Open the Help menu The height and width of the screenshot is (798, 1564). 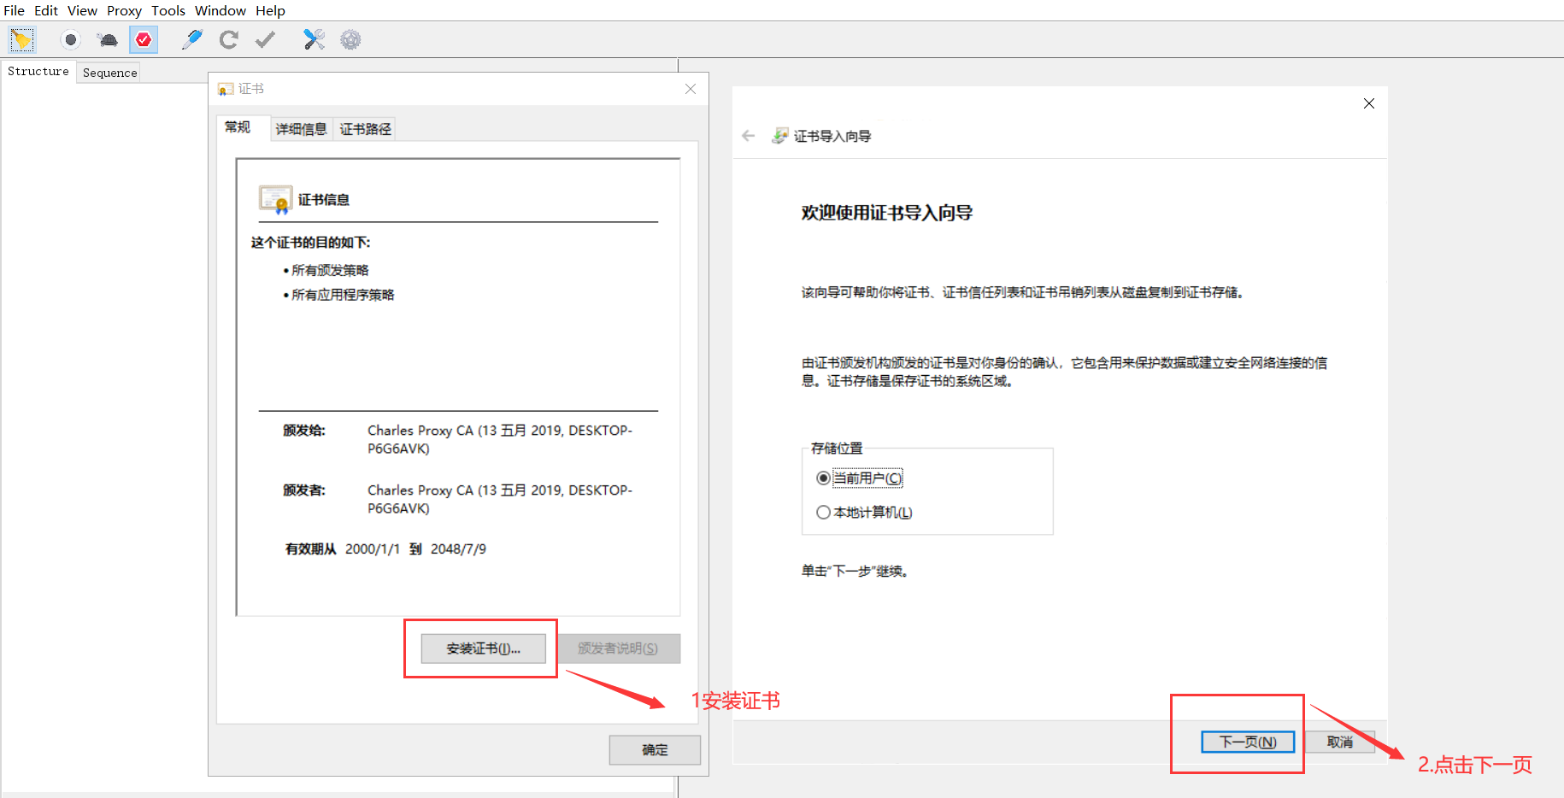270,10
